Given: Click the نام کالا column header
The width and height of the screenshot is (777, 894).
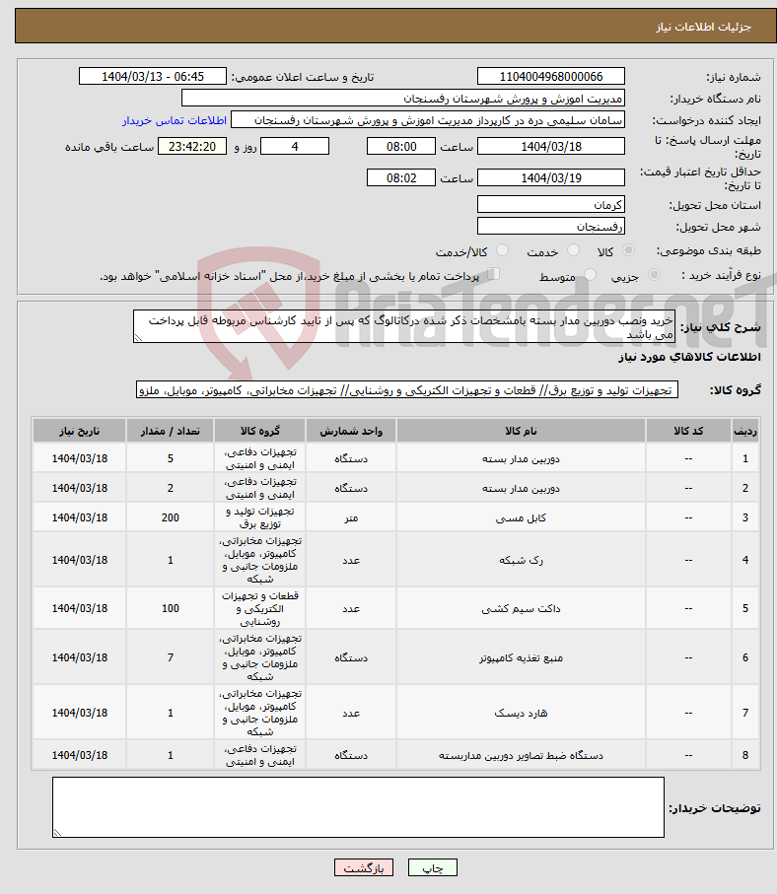Looking at the screenshot, I should (x=521, y=431).
